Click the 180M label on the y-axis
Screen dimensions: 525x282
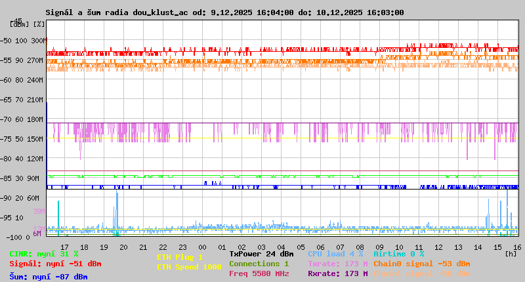35,119
